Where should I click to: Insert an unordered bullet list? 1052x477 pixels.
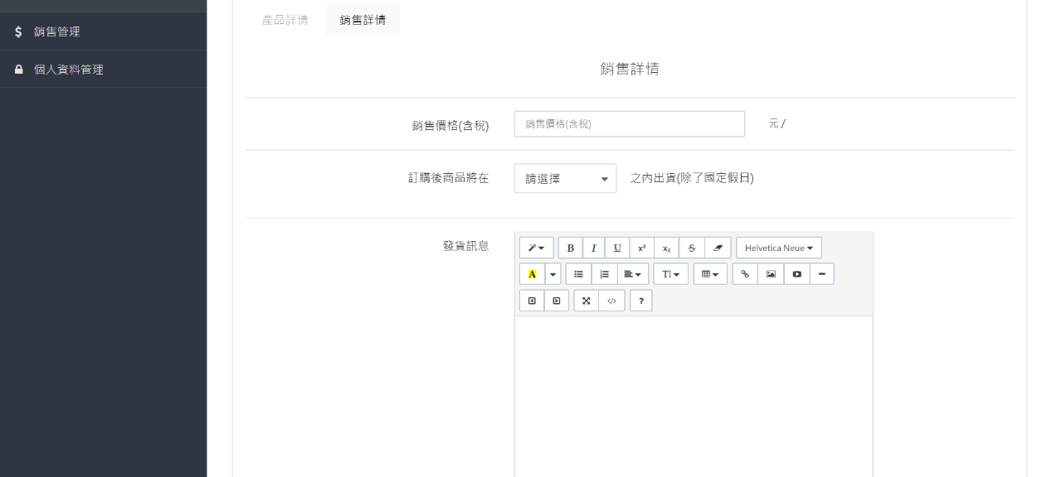pyautogui.click(x=578, y=274)
